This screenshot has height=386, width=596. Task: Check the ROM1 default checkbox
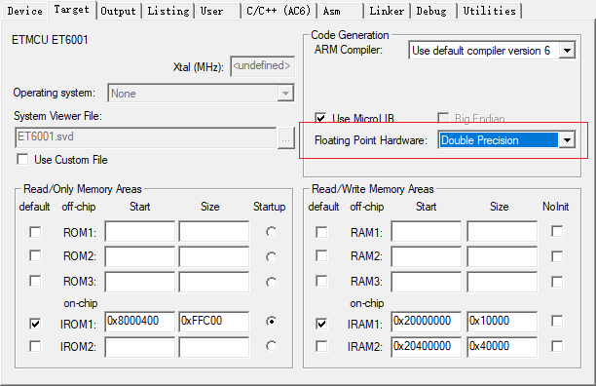35,232
